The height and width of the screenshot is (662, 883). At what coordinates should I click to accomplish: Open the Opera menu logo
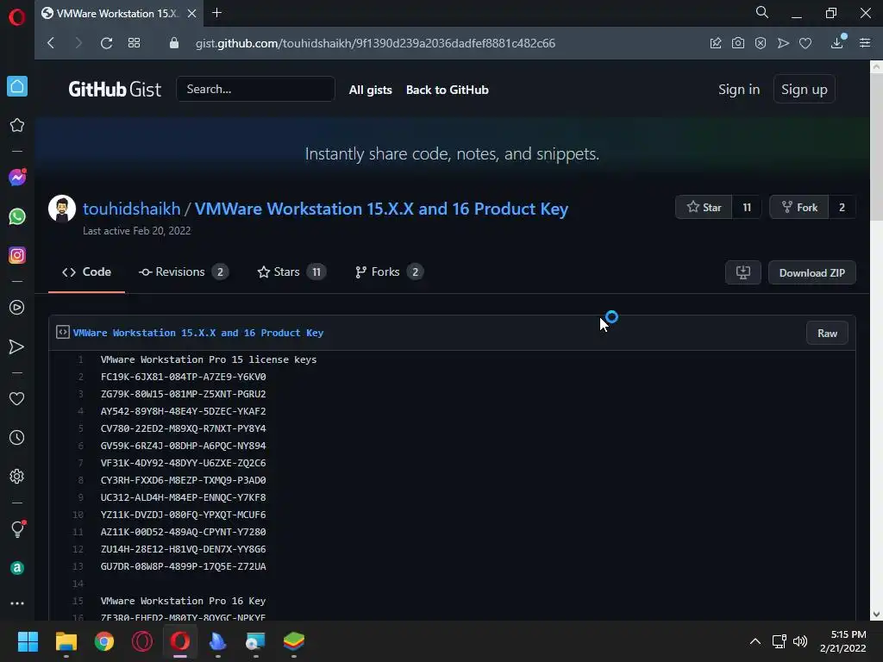coord(17,17)
